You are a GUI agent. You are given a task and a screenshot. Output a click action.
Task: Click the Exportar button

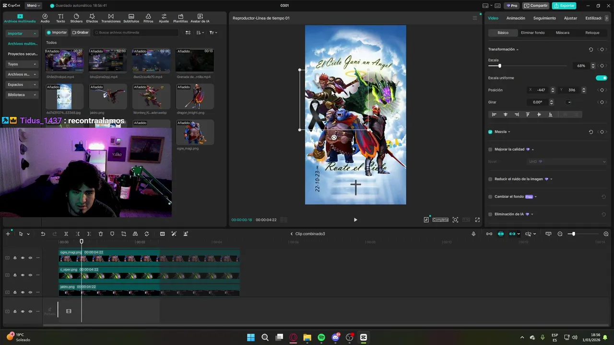click(x=564, y=6)
